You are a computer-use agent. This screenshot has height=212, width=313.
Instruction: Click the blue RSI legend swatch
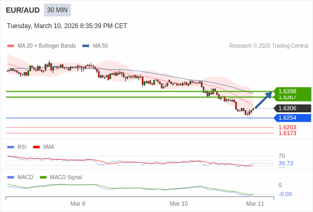point(11,147)
